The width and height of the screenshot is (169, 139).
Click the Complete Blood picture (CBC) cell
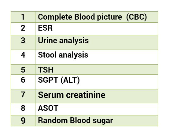point(97,17)
